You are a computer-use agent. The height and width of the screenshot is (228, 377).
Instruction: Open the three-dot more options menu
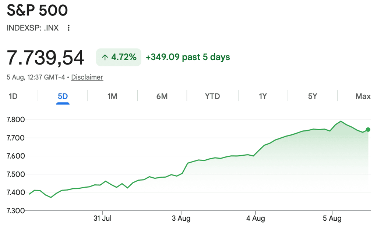[69, 28]
